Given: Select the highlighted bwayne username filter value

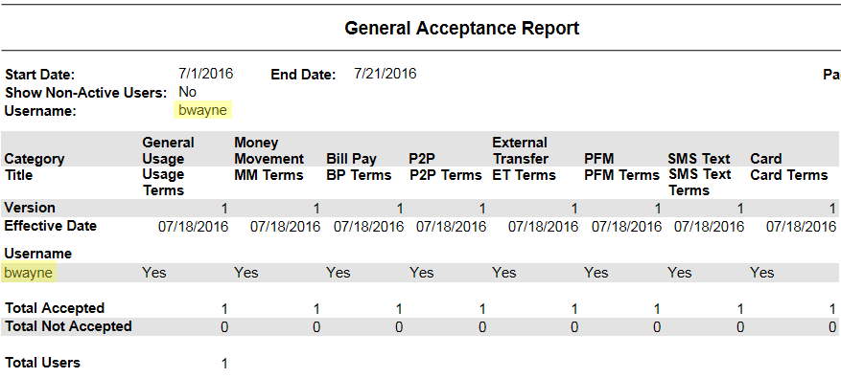Looking at the screenshot, I should [x=203, y=110].
